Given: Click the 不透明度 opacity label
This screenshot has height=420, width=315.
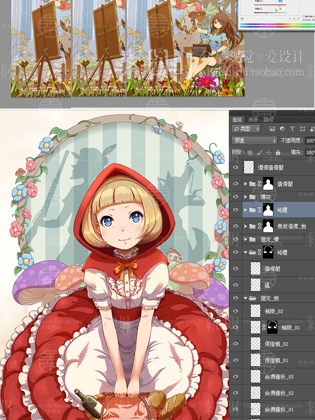Looking at the screenshot, I should coord(292,140).
